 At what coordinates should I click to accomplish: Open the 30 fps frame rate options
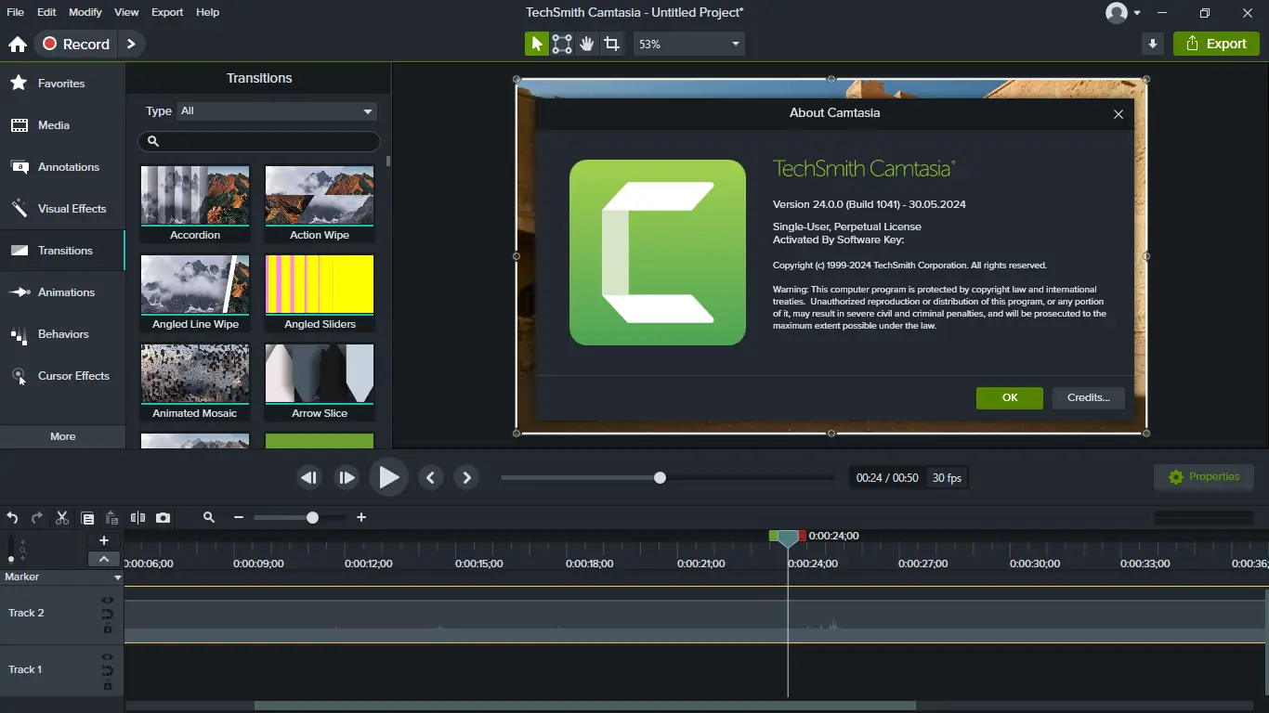(947, 478)
